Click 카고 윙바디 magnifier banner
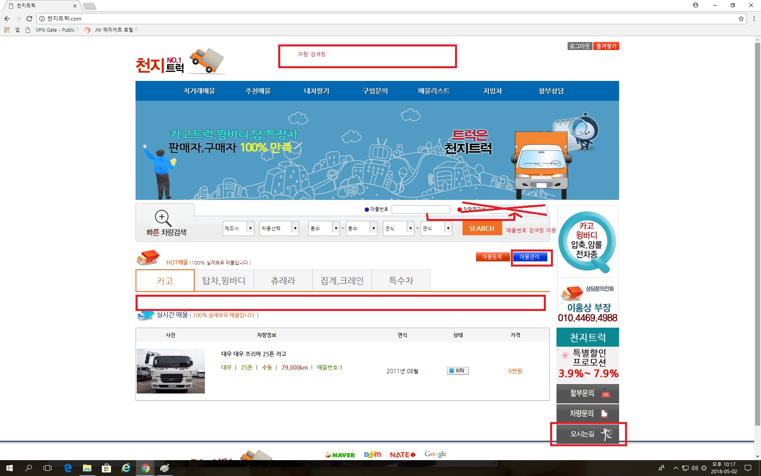This screenshot has width=761, height=476. (588, 242)
